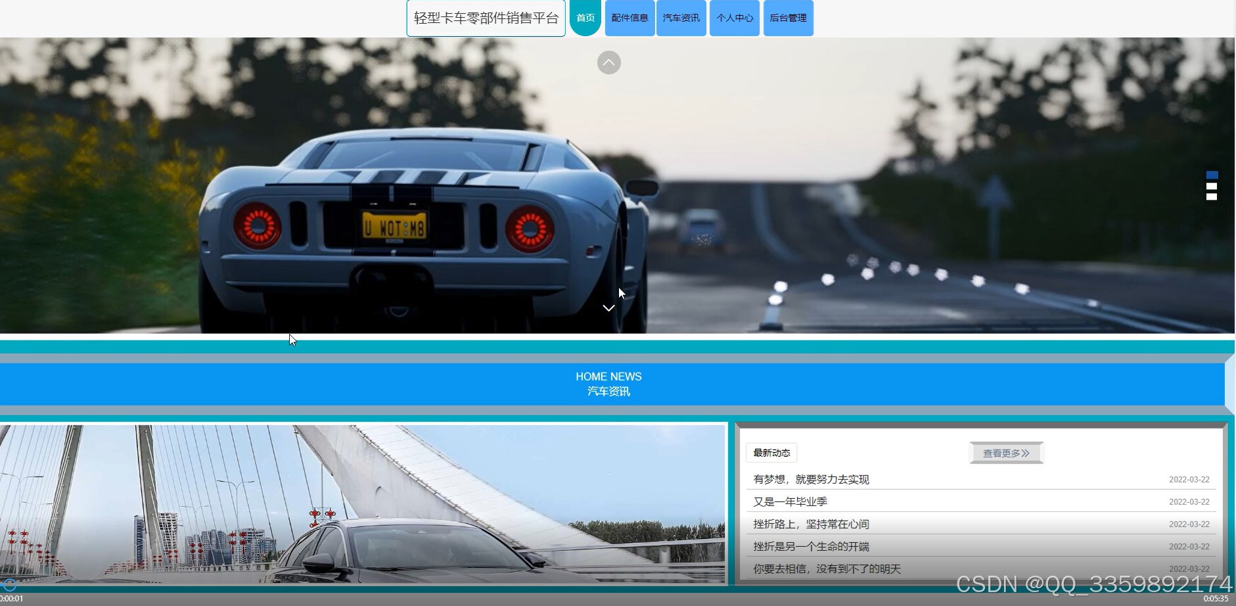This screenshot has width=1236, height=606.
Task: Open the 个人中心 page
Action: click(734, 18)
